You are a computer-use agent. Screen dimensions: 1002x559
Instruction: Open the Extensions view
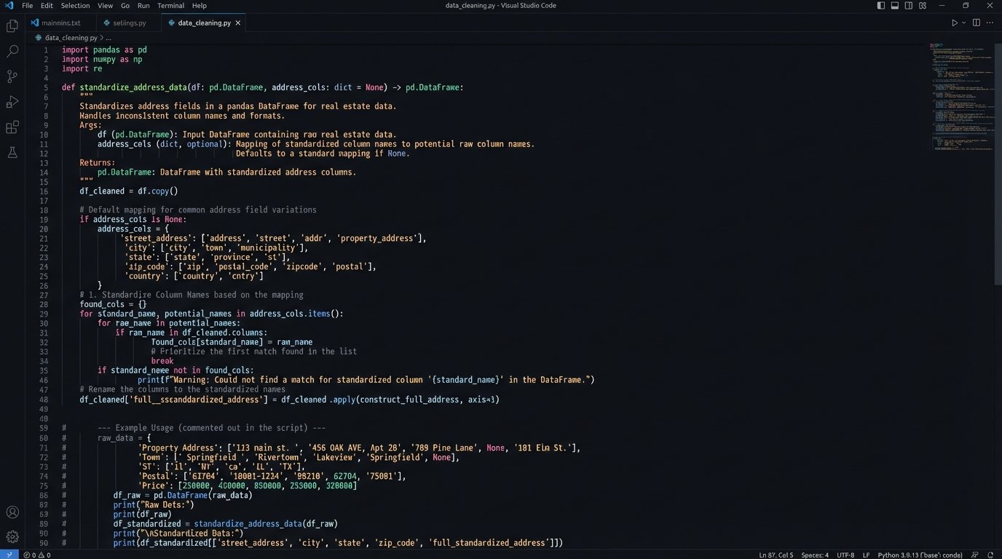point(12,127)
